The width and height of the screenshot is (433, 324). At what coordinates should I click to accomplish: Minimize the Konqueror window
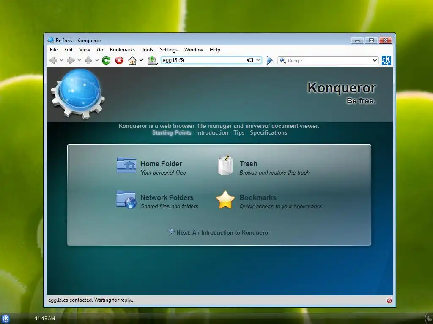point(357,40)
